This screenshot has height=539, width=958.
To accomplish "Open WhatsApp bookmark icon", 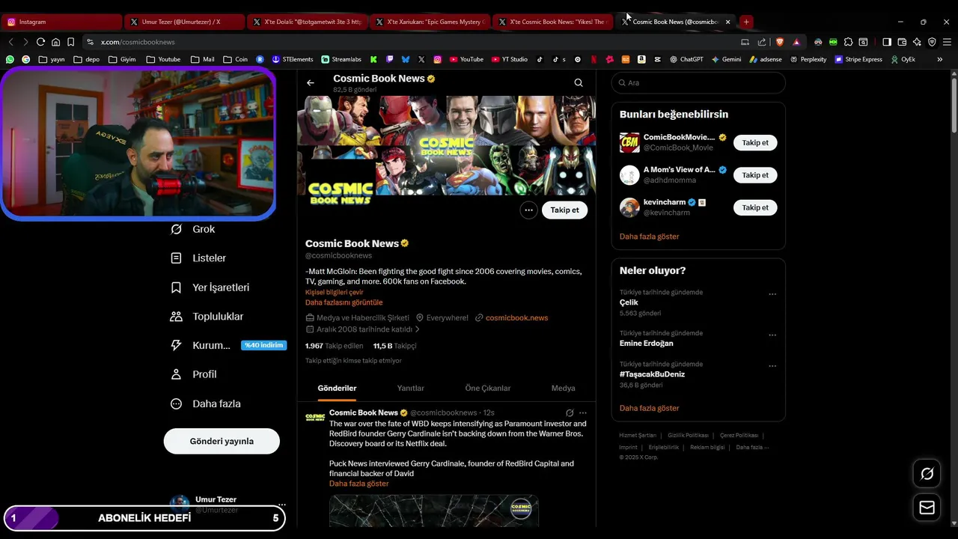I will pos(10,59).
